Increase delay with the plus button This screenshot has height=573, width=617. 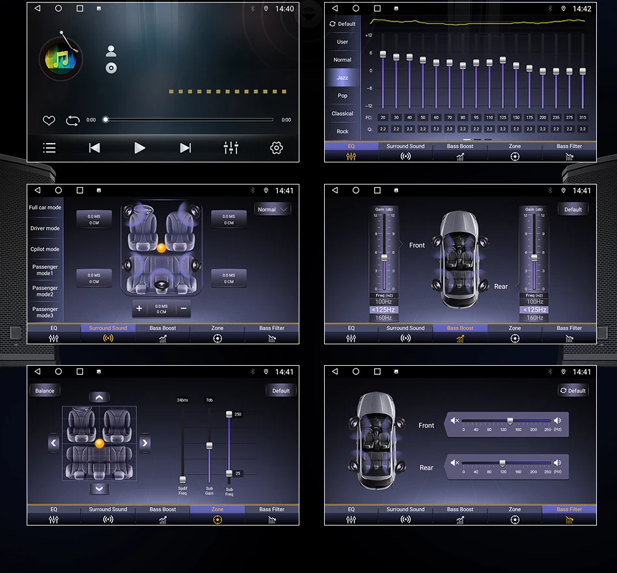click(139, 309)
